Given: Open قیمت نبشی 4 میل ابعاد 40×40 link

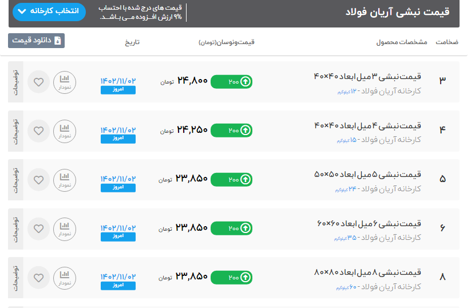Looking at the screenshot, I should click(x=368, y=125).
